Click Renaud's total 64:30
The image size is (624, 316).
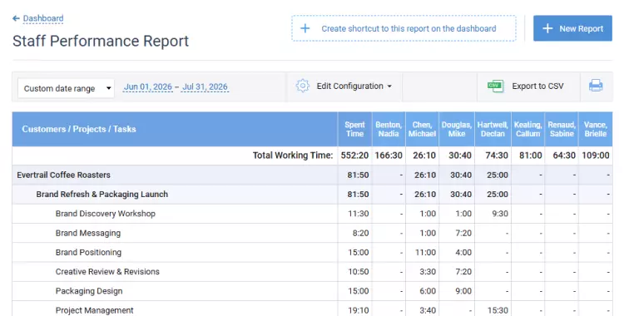[x=564, y=156]
